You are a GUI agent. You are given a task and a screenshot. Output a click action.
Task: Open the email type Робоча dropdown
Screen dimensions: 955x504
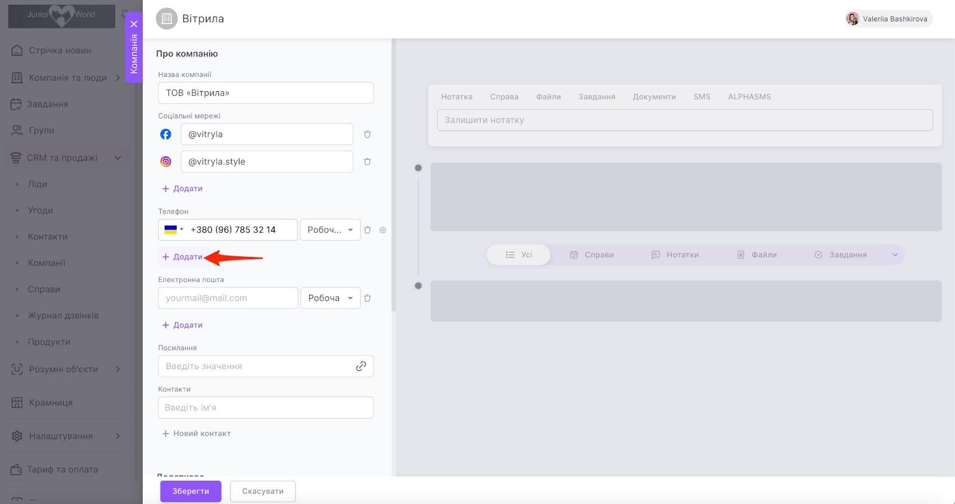330,298
